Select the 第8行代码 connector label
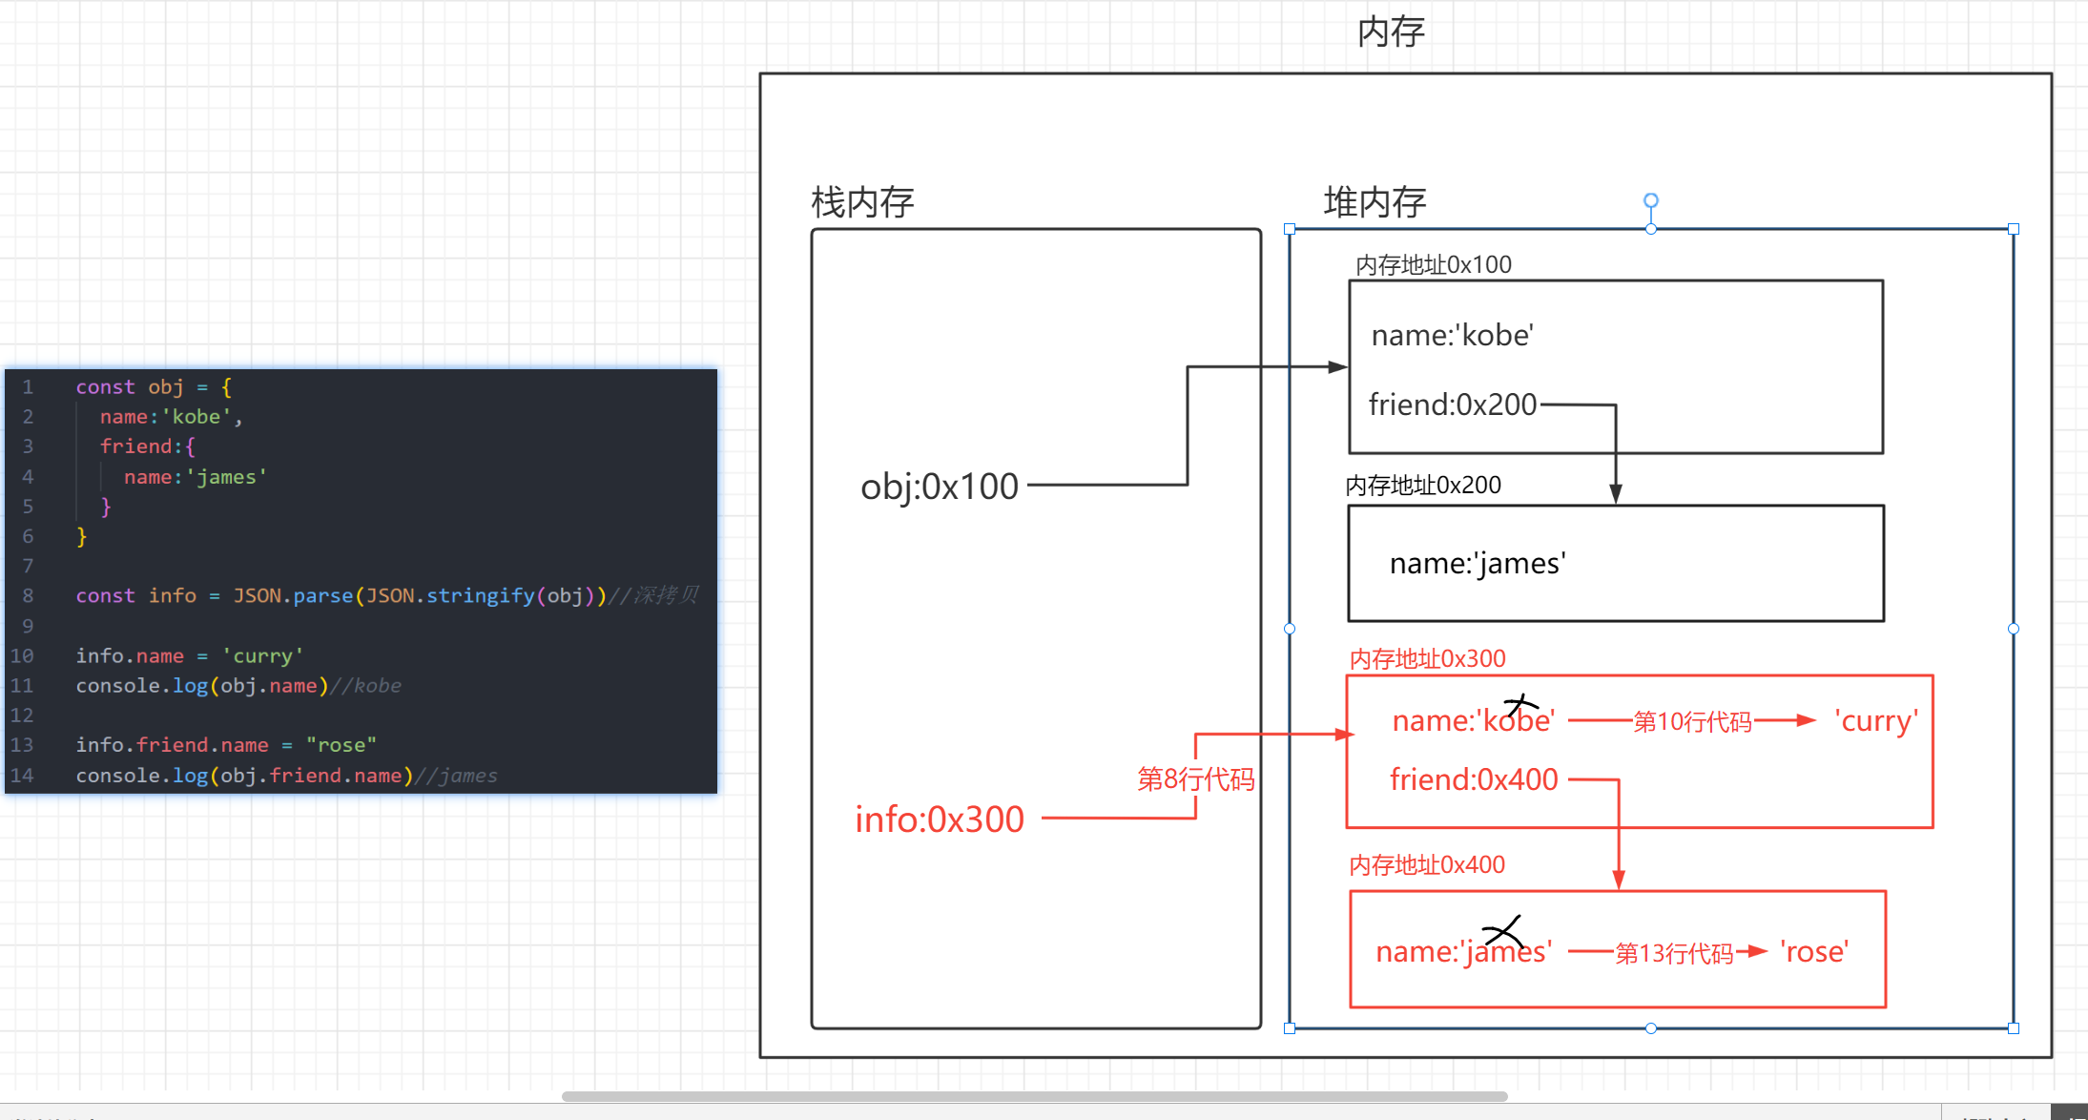The width and height of the screenshot is (2088, 1120). click(1196, 779)
